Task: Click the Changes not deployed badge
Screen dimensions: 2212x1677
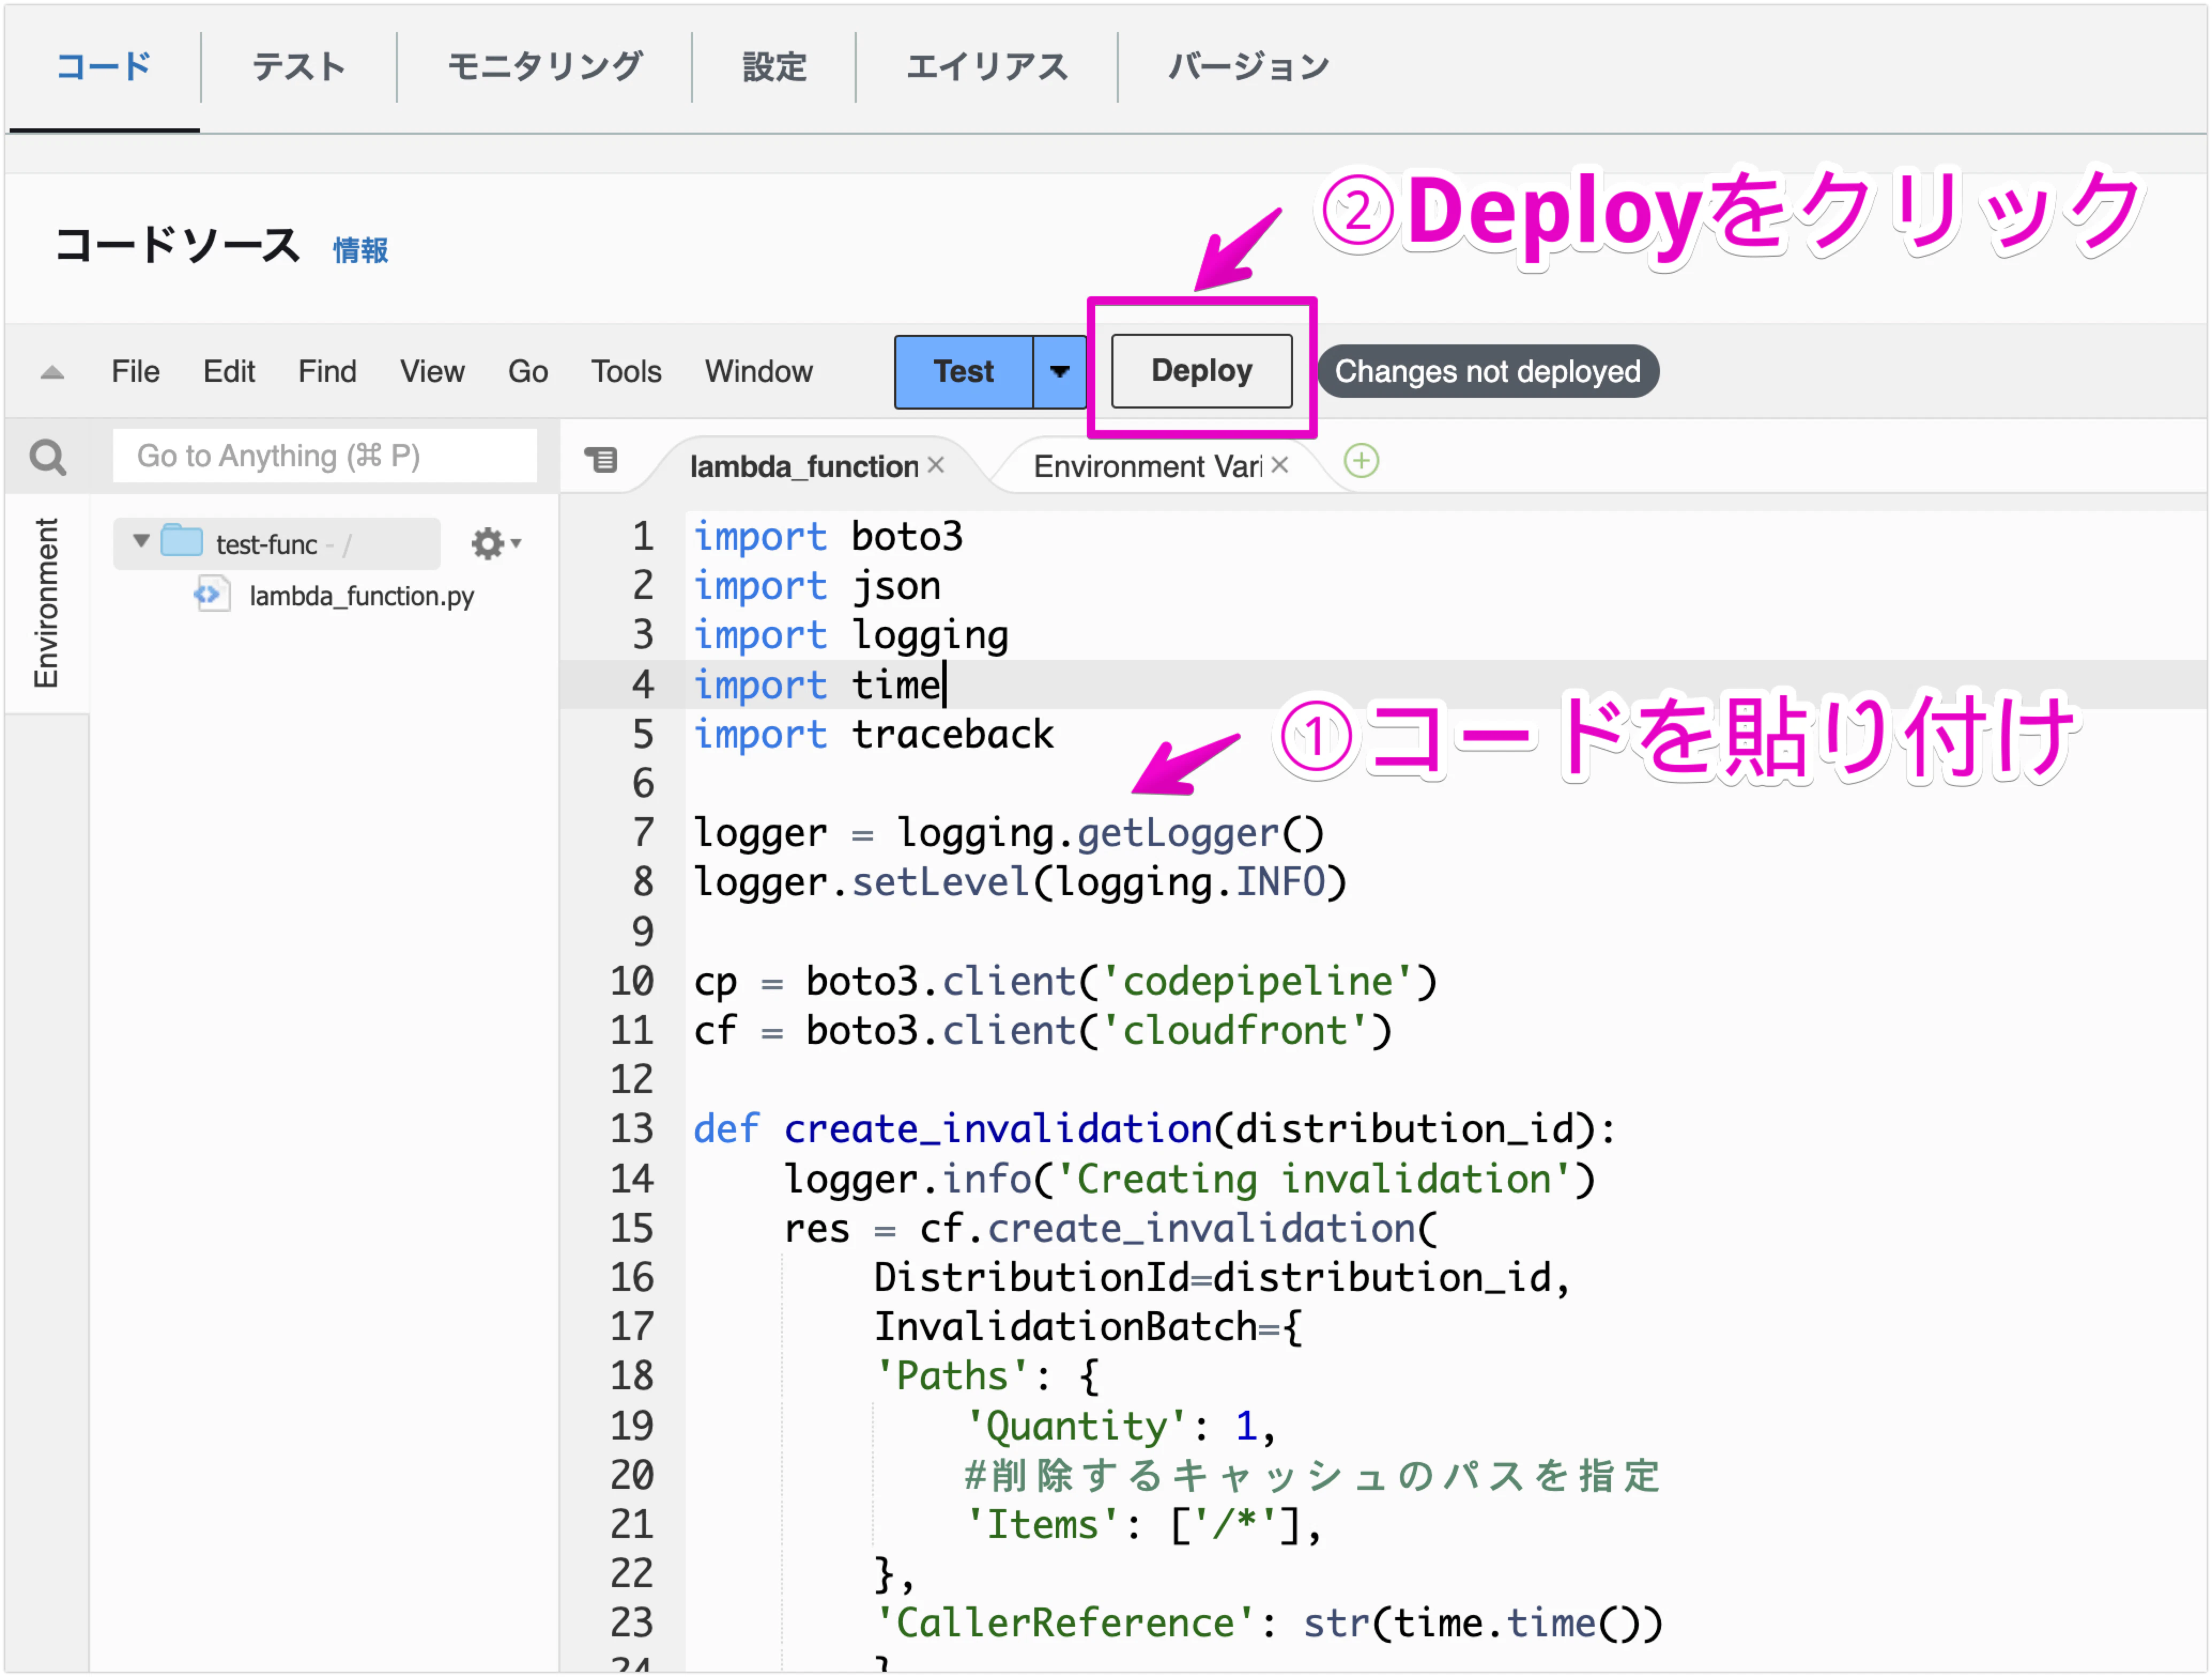Action: pos(1488,372)
